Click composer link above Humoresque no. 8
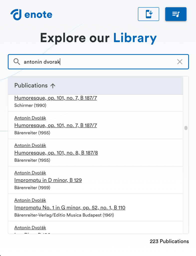The width and height of the screenshot is (196, 256). [30, 145]
